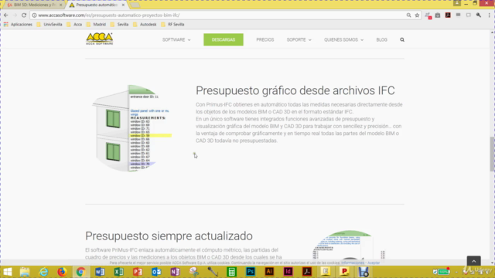Go back with the browser back arrow
495x278 pixels.
[x=6, y=15]
